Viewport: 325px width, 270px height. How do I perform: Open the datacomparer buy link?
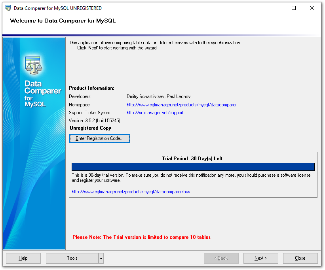coord(131,192)
